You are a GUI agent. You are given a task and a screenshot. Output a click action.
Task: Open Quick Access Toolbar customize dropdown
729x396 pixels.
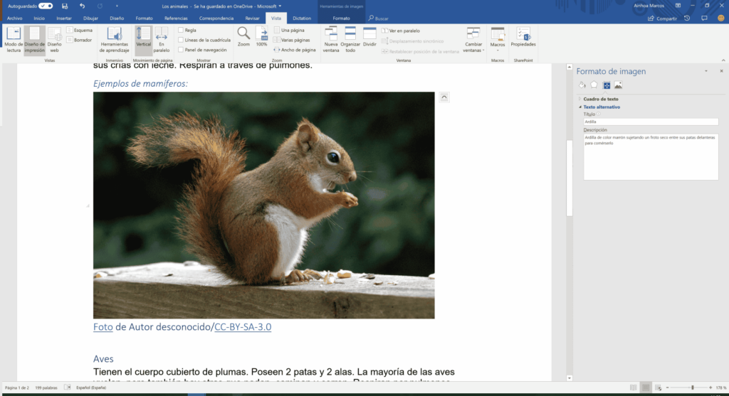click(117, 6)
